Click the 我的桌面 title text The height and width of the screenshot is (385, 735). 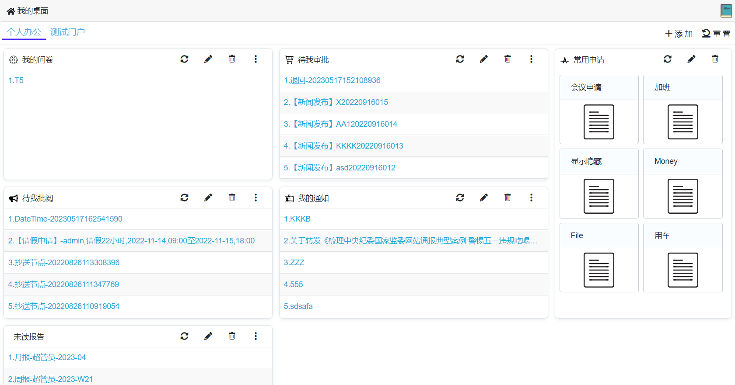tap(33, 11)
